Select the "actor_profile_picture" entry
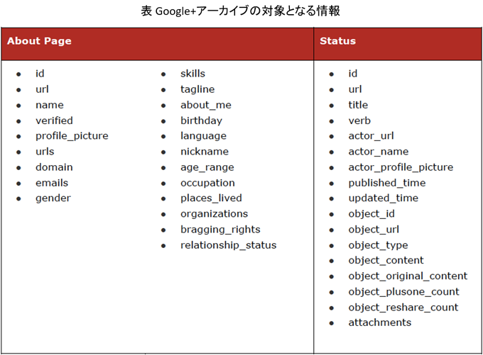Viewport: 483px width, 355px height. (401, 167)
